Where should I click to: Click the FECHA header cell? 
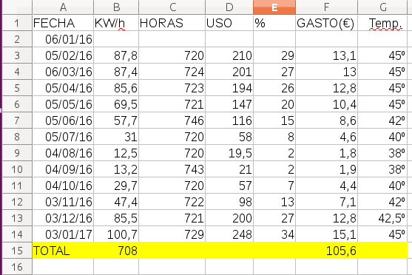63,23
